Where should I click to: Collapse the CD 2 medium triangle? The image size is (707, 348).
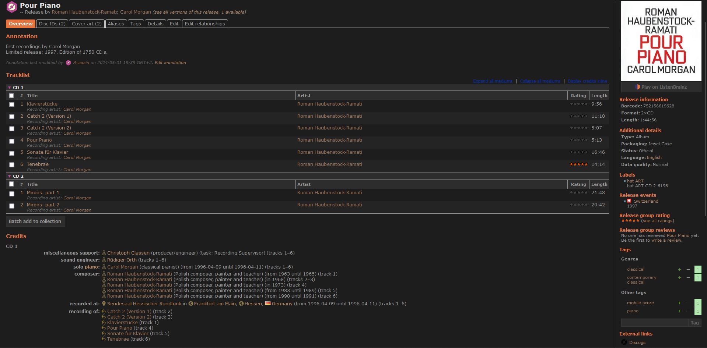coord(9,176)
